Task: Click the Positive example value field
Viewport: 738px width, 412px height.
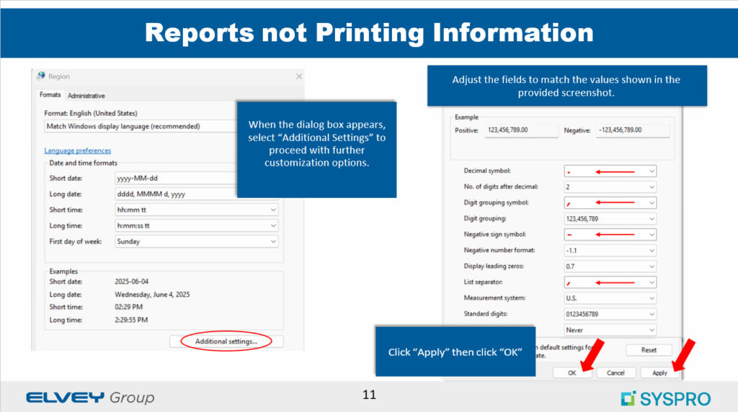Action: (521, 130)
